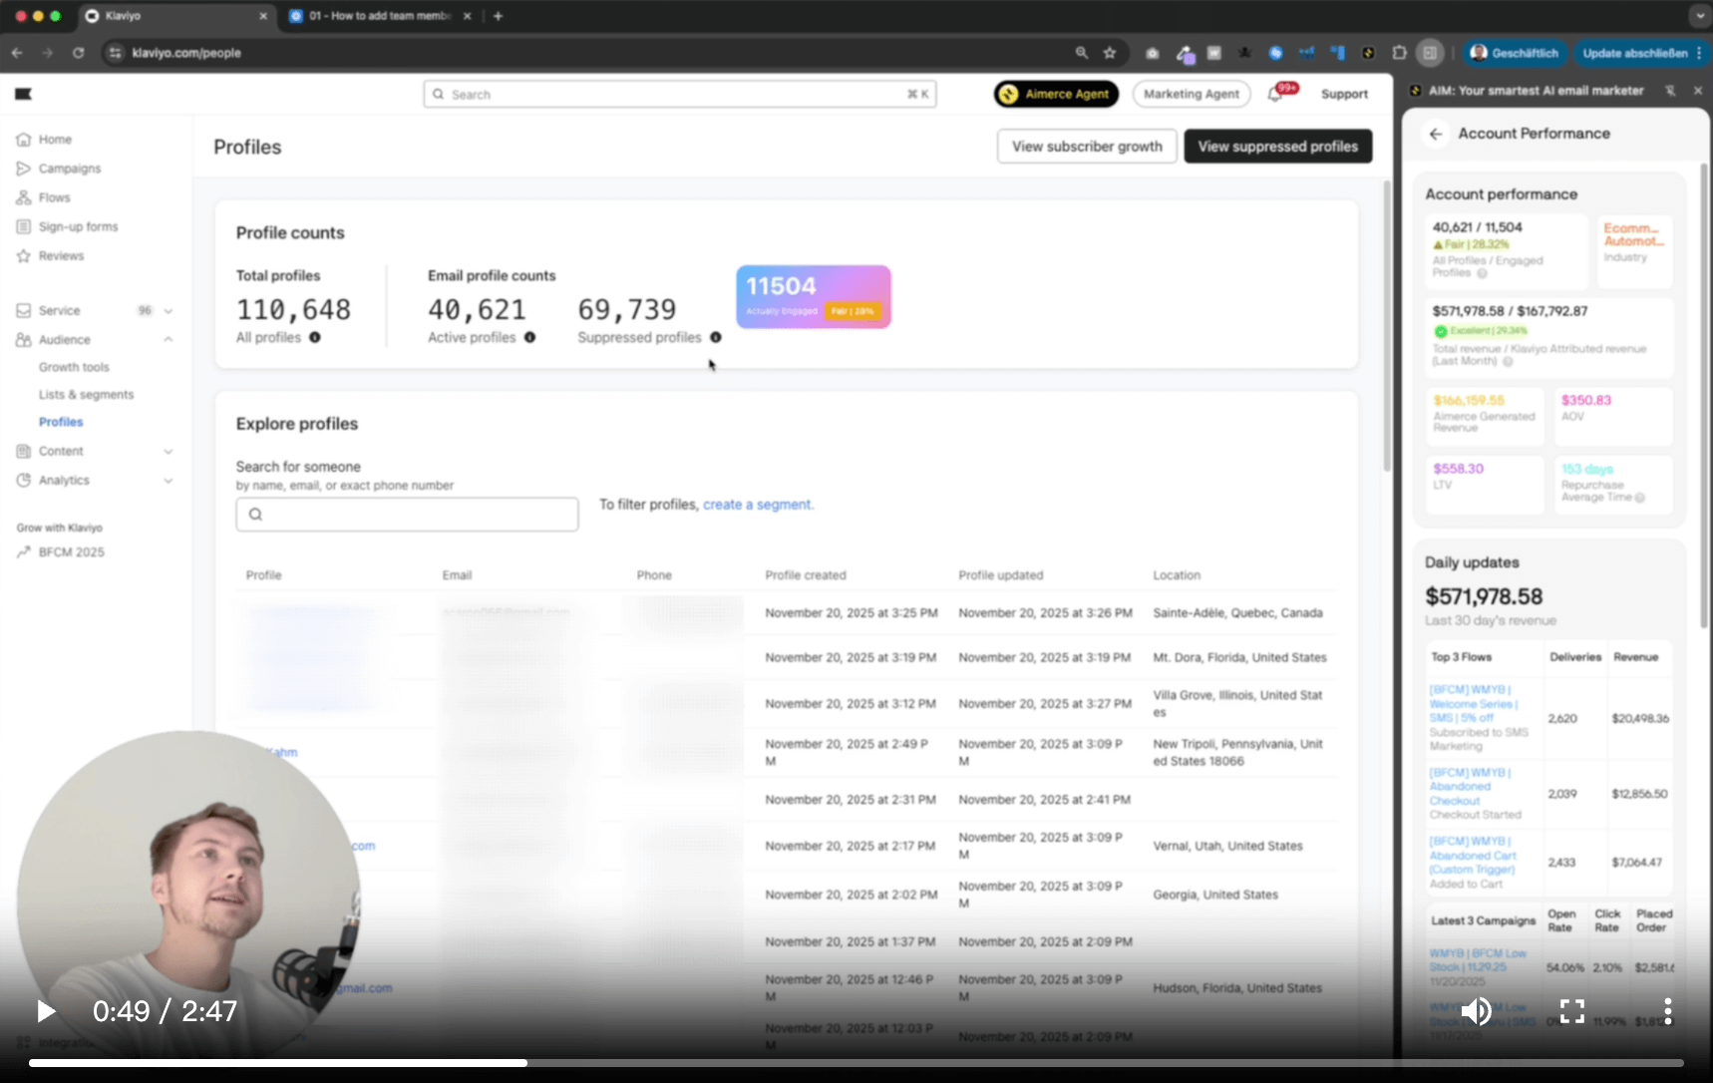
Task: Open the Campaigns section in the sidebar
Action: click(70, 169)
